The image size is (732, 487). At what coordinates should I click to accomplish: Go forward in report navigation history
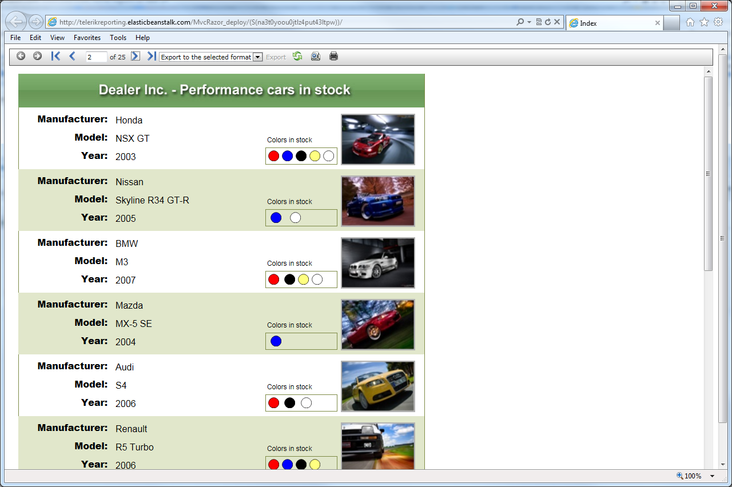tap(37, 56)
